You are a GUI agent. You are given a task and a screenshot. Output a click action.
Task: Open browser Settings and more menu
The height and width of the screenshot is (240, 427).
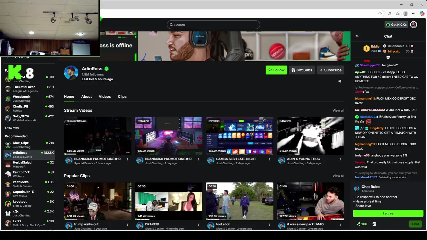coord(414,14)
